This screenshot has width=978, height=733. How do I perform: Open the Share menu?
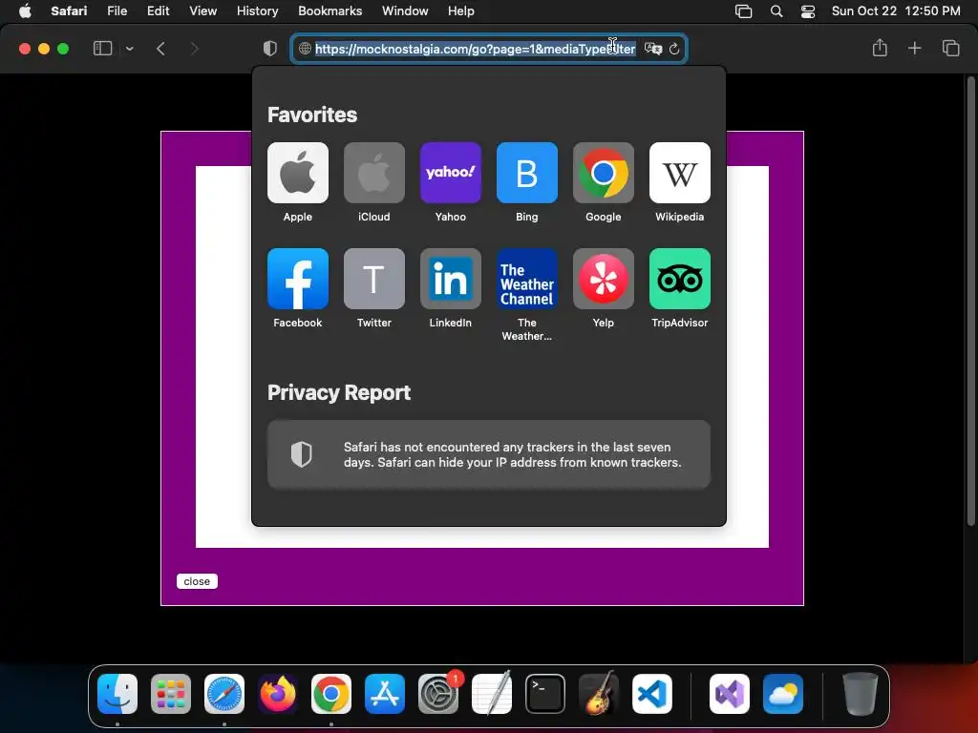(x=880, y=48)
